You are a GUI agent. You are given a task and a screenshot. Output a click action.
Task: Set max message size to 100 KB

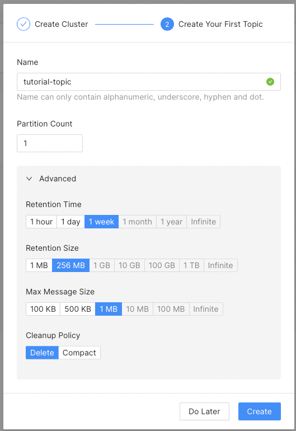(x=43, y=309)
